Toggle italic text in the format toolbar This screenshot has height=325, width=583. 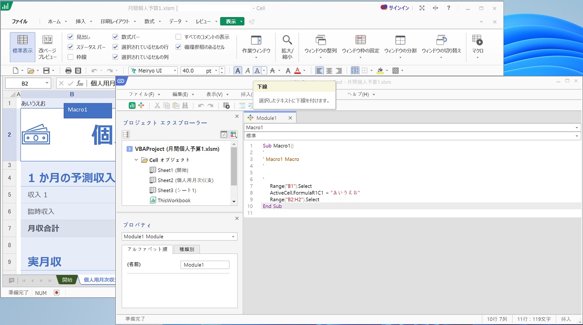click(247, 71)
